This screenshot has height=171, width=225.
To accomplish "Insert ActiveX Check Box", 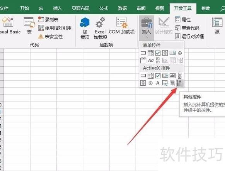I will pyautogui.click(x=158, y=76).
